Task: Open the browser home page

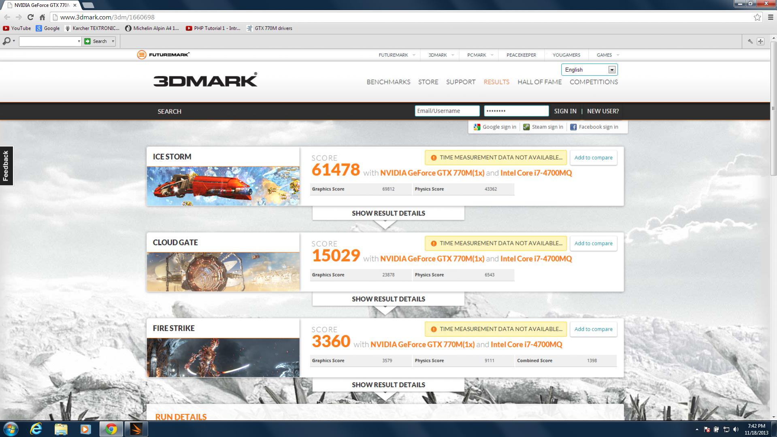Action: [42, 17]
